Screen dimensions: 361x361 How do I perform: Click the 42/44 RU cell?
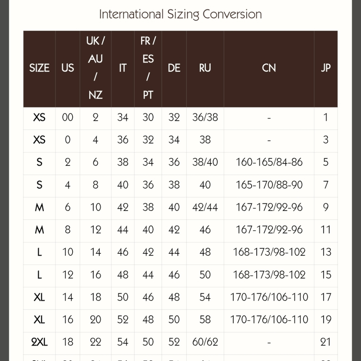pos(205,207)
